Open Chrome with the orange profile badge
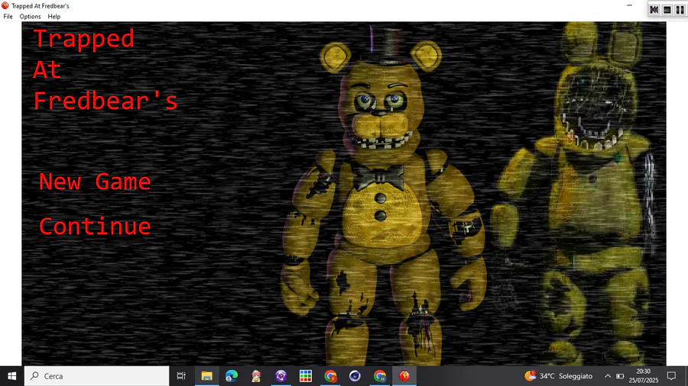The image size is (688, 386). [330, 376]
